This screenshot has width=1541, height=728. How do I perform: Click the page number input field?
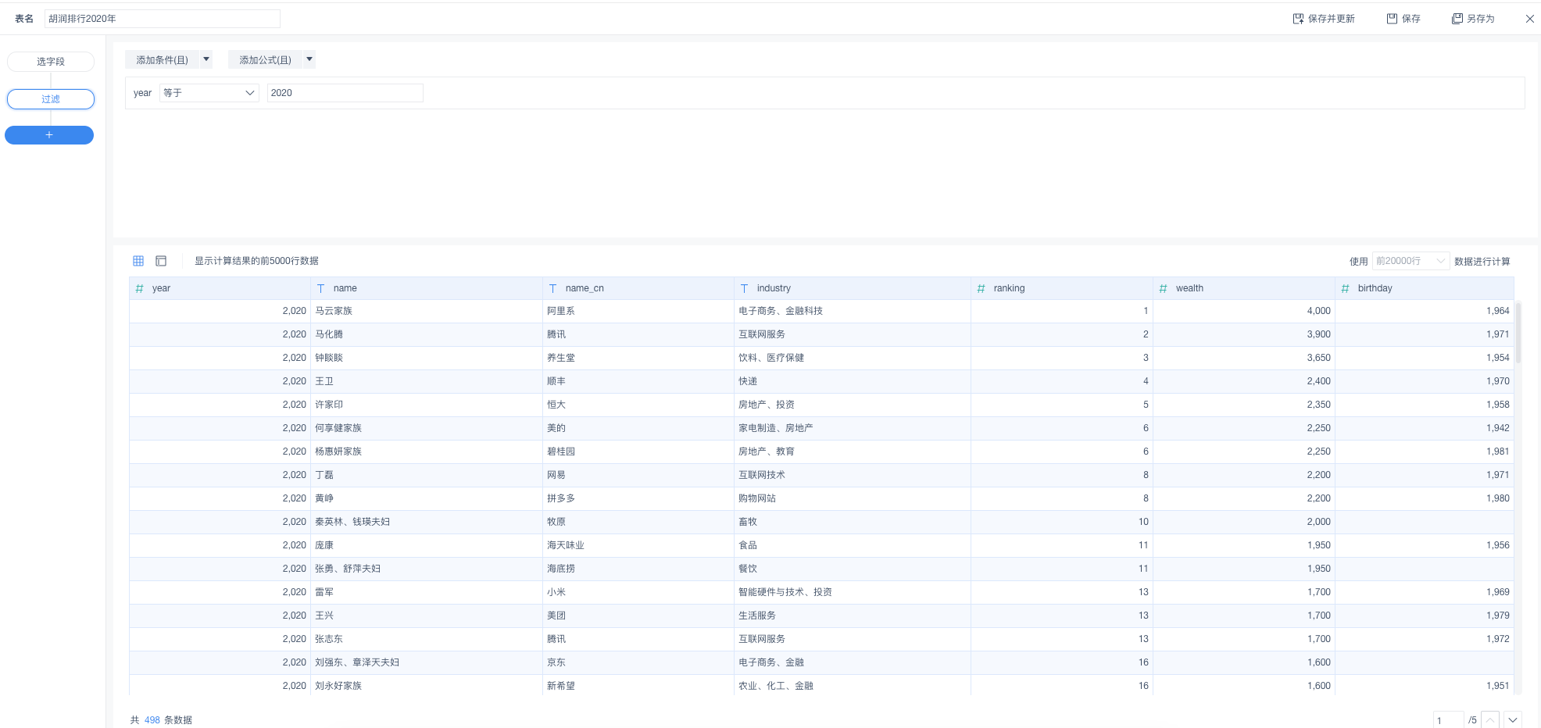(1448, 719)
